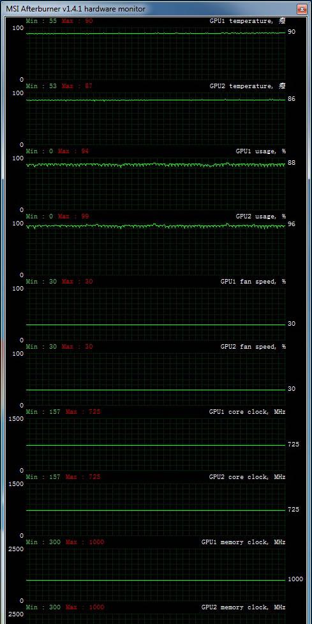312x624 pixels.
Task: Click the 1500 axis label of GPU1 core clock
Action: 17,418
